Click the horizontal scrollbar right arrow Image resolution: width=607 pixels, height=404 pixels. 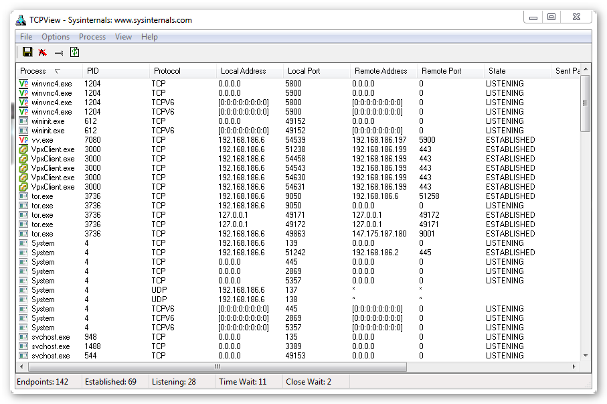tap(574, 366)
